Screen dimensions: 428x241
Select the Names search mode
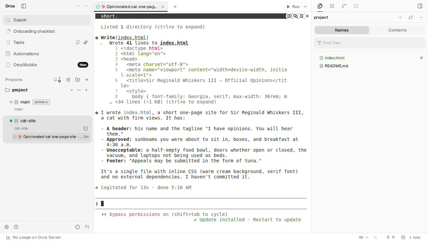click(x=342, y=30)
